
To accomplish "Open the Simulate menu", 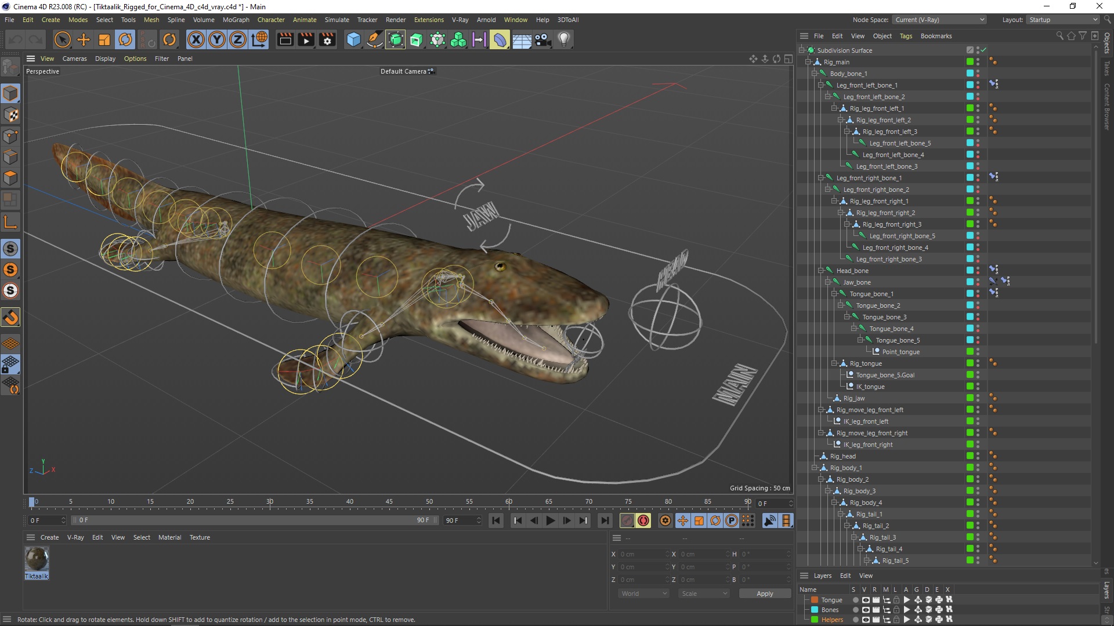I will (337, 20).
